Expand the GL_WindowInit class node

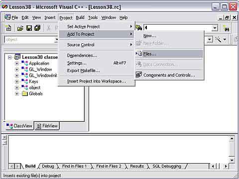pyautogui.click(x=17, y=76)
